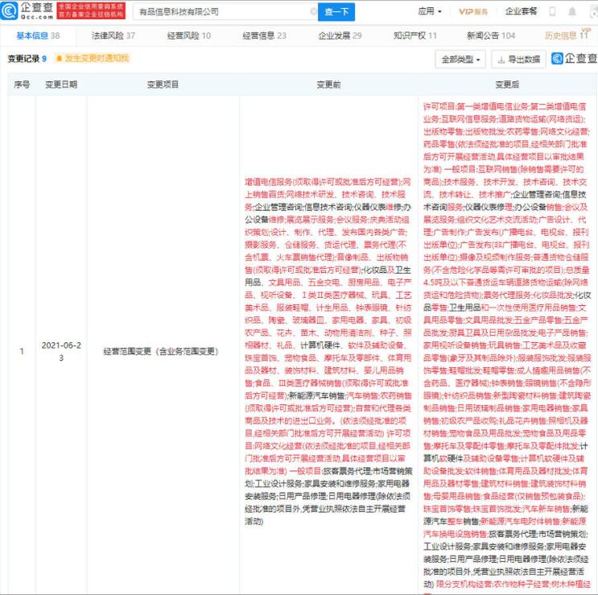598x595 pixels.
Task: Click the 查一下 search button
Action: (x=336, y=12)
